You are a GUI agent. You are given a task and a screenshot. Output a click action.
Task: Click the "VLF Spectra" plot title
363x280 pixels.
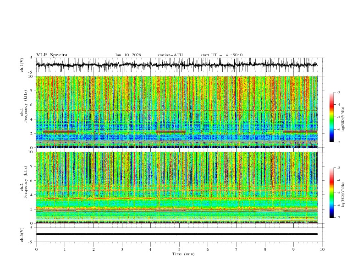[x=52, y=55]
